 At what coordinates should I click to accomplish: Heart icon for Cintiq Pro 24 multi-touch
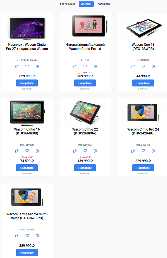point(27,235)
